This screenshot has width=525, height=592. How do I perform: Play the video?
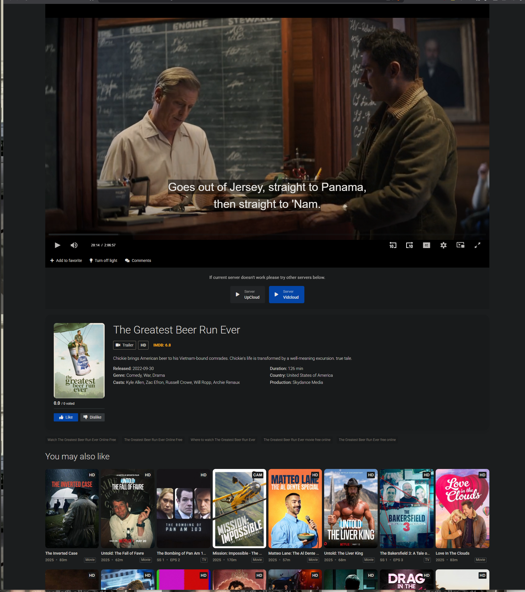(x=57, y=245)
